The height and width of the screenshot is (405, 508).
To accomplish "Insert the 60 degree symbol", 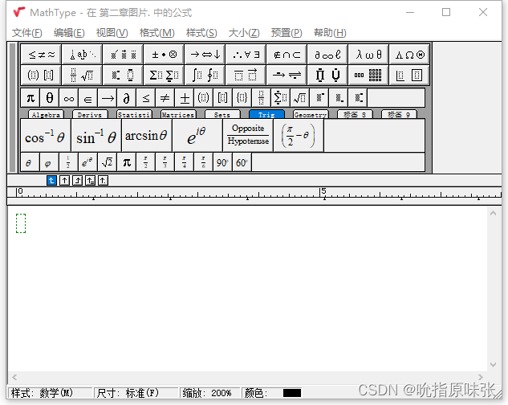I will [x=242, y=162].
